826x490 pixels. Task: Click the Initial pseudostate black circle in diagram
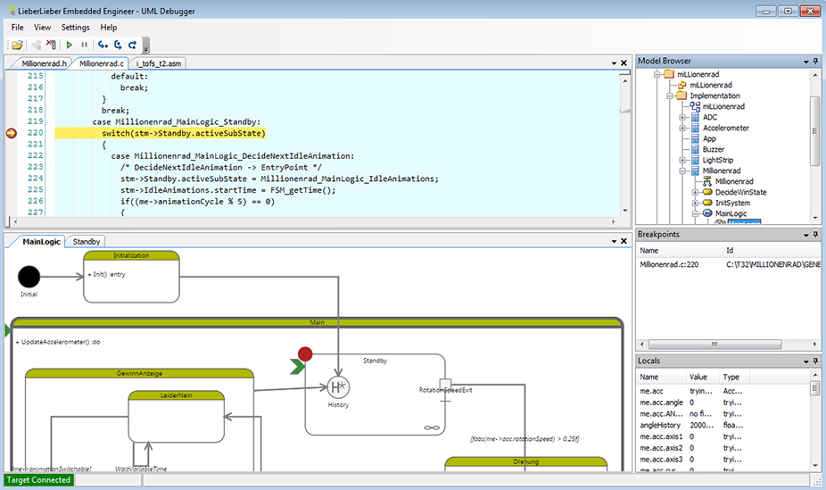click(29, 277)
